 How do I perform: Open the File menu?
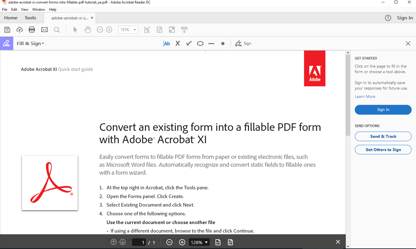[5, 10]
